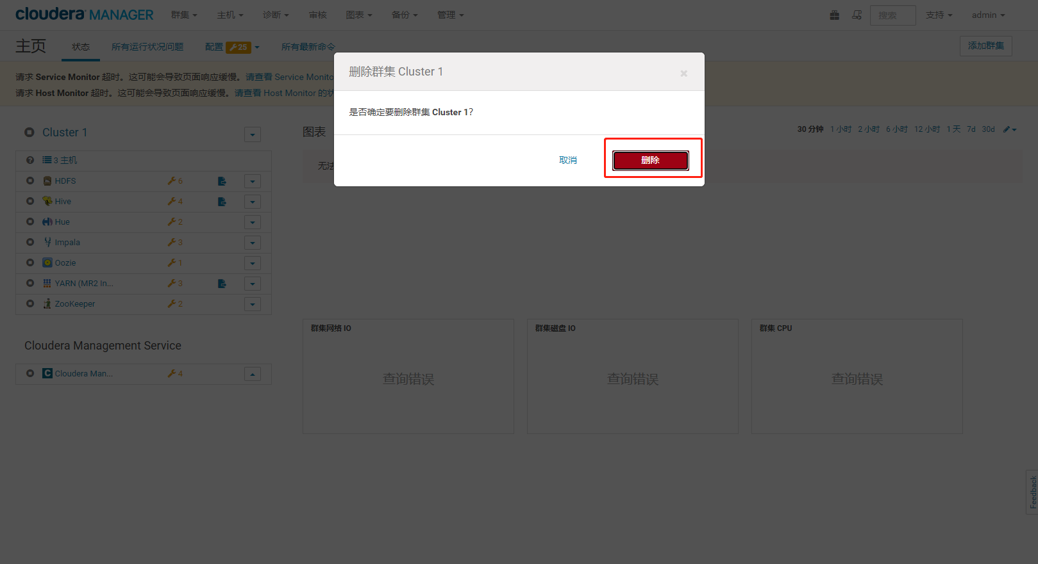Screen dimensions: 1038x564
Task: Click the Hive stale configuration icon
Action: (x=222, y=202)
